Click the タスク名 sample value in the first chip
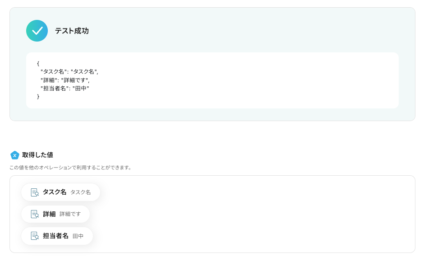Viewport: 424px width, 262px height. (x=80, y=192)
